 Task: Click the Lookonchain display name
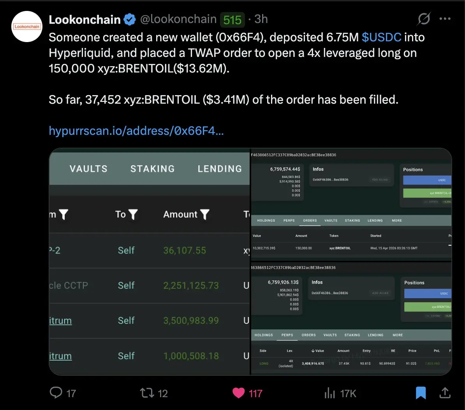(x=85, y=19)
